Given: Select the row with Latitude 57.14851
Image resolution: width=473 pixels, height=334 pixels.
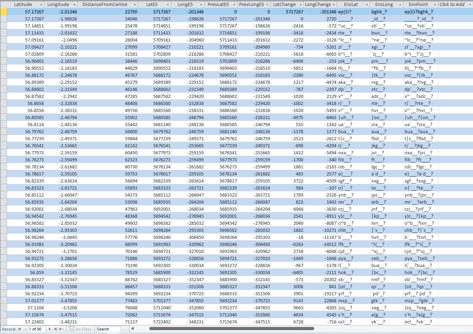Looking at the screenshot, I should tap(4, 26).
